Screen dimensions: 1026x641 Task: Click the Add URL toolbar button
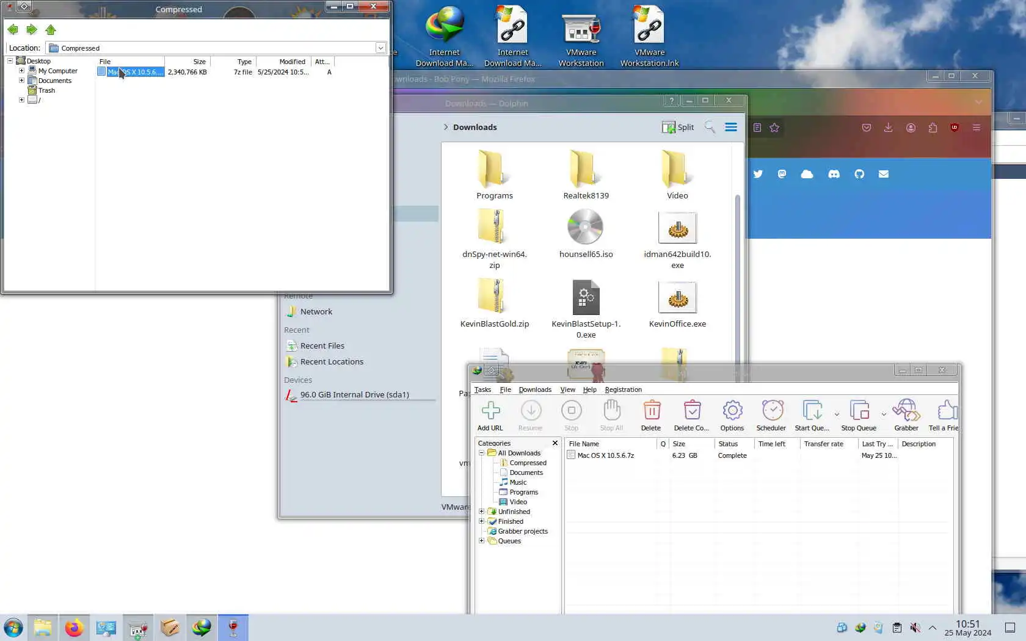(x=490, y=415)
